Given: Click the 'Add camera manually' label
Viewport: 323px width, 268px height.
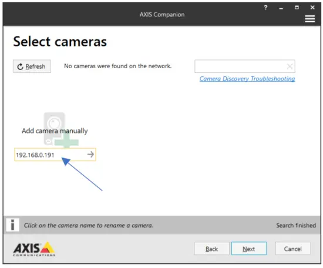Looking at the screenshot, I should pos(55,131).
